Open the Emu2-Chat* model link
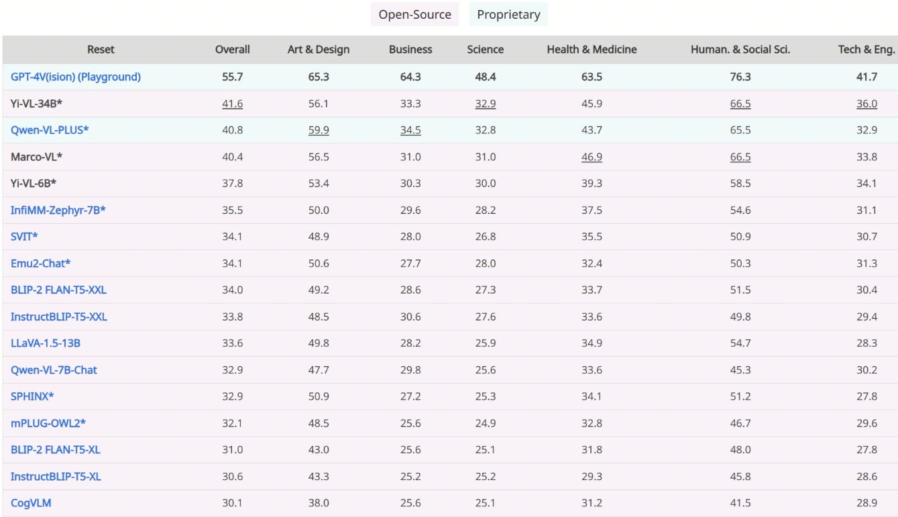Screen dimensions: 898x517 (41, 264)
